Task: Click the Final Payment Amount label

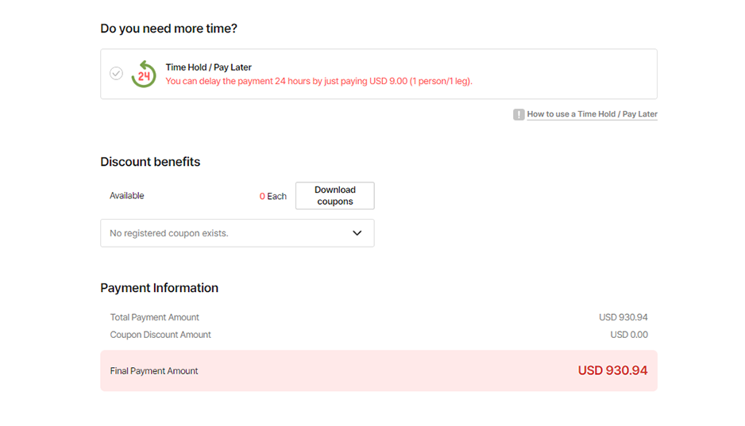Action: pos(154,371)
